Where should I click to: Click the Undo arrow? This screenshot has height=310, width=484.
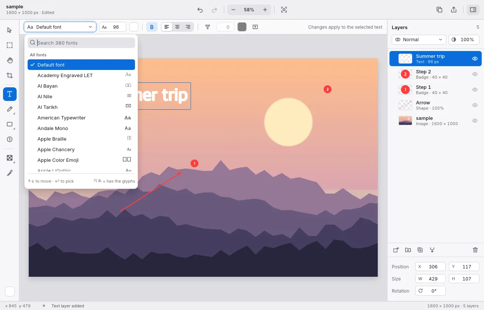pyautogui.click(x=200, y=10)
